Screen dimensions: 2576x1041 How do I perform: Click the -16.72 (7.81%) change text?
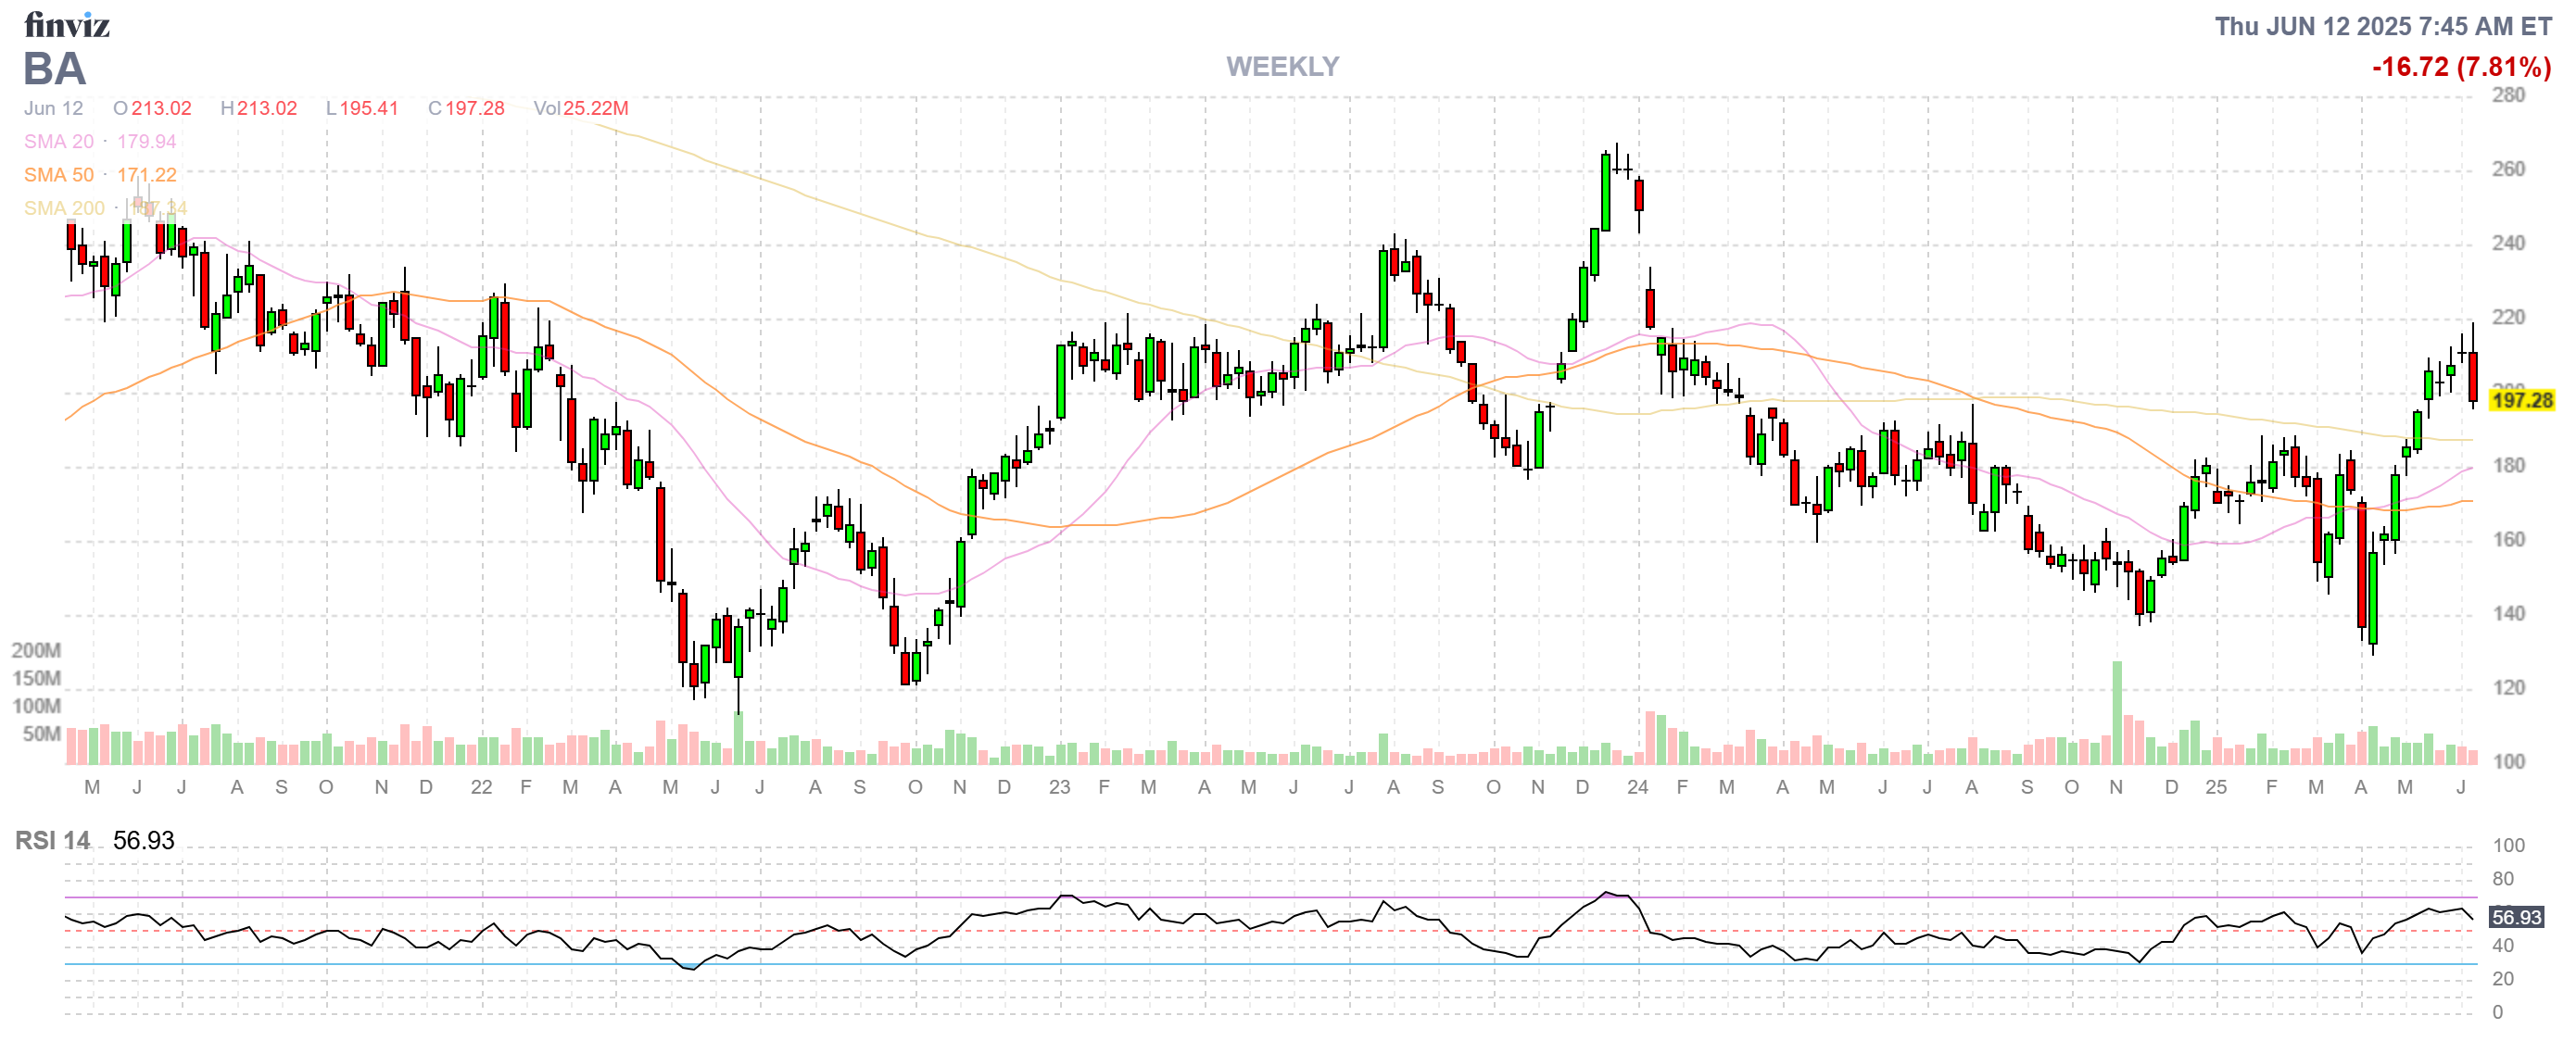[2460, 67]
